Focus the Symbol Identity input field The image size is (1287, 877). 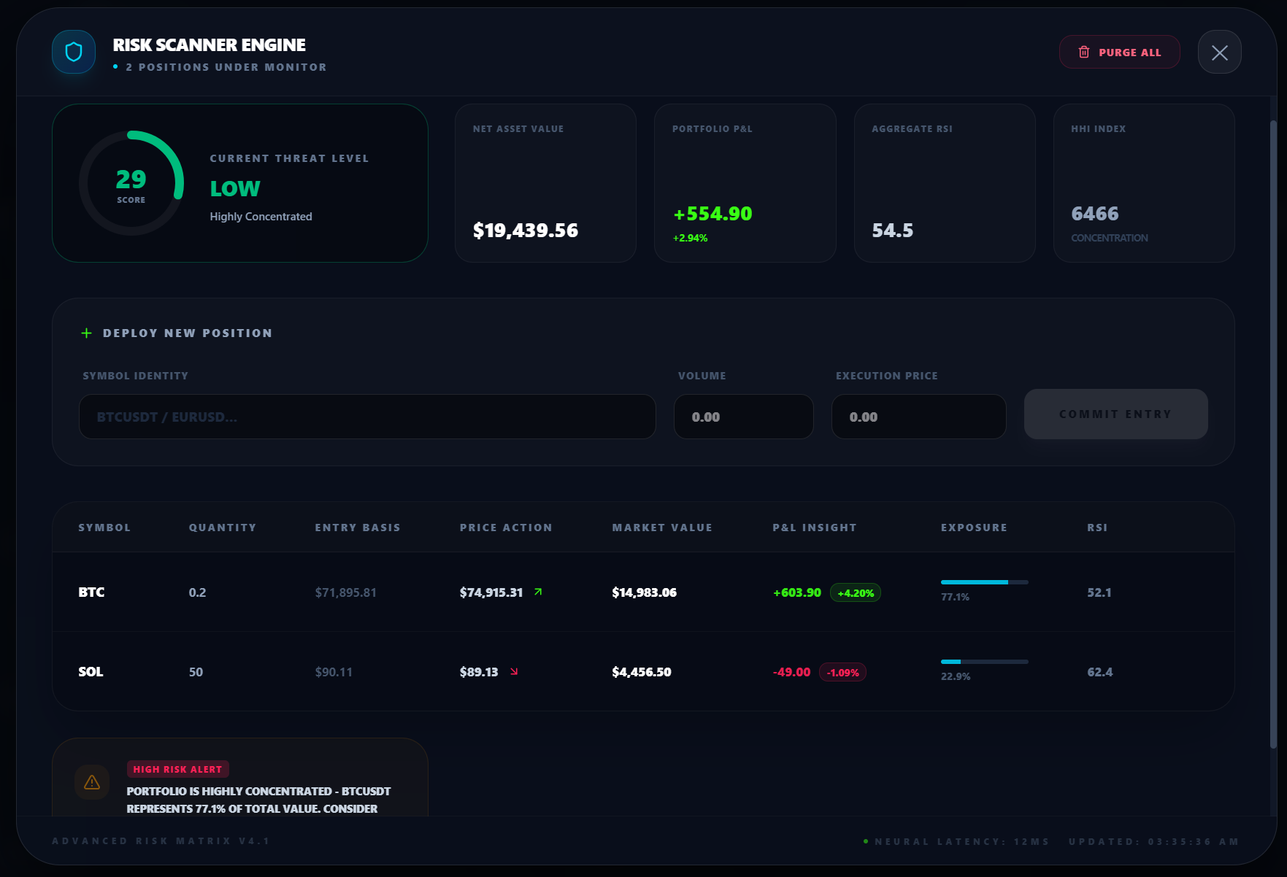(x=367, y=417)
